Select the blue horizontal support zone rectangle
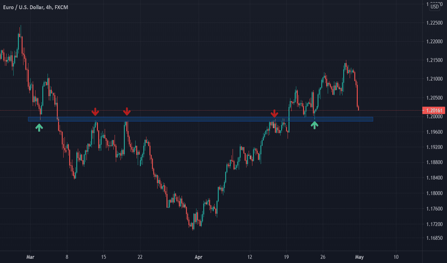The image size is (447, 263). [200, 119]
